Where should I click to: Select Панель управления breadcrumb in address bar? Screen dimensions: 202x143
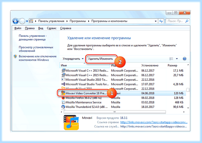pos(51,21)
